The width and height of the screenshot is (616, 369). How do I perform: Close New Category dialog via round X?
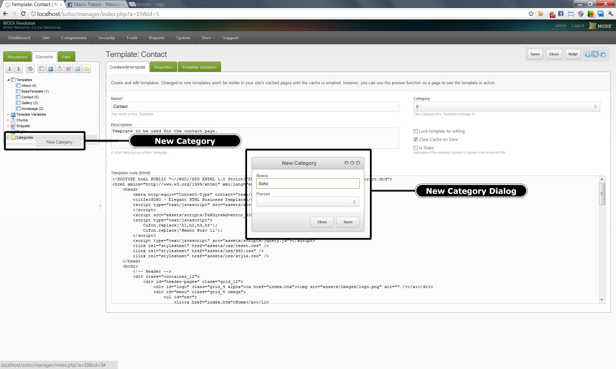[x=358, y=163]
